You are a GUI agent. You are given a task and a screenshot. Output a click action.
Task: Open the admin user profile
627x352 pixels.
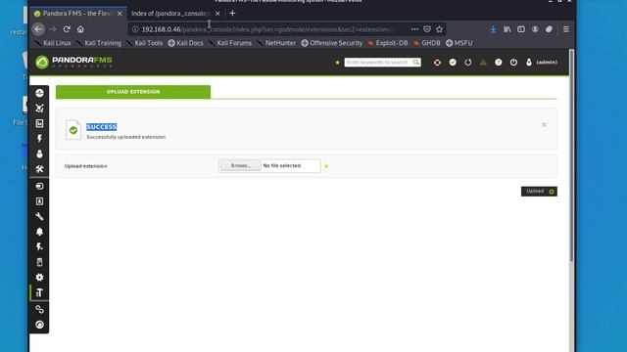click(x=542, y=63)
